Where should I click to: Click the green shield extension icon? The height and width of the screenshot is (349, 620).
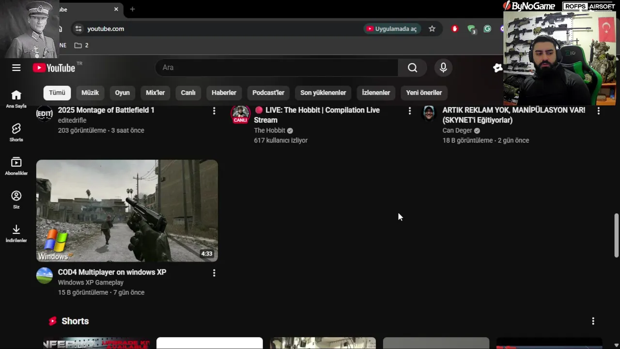coord(471,29)
